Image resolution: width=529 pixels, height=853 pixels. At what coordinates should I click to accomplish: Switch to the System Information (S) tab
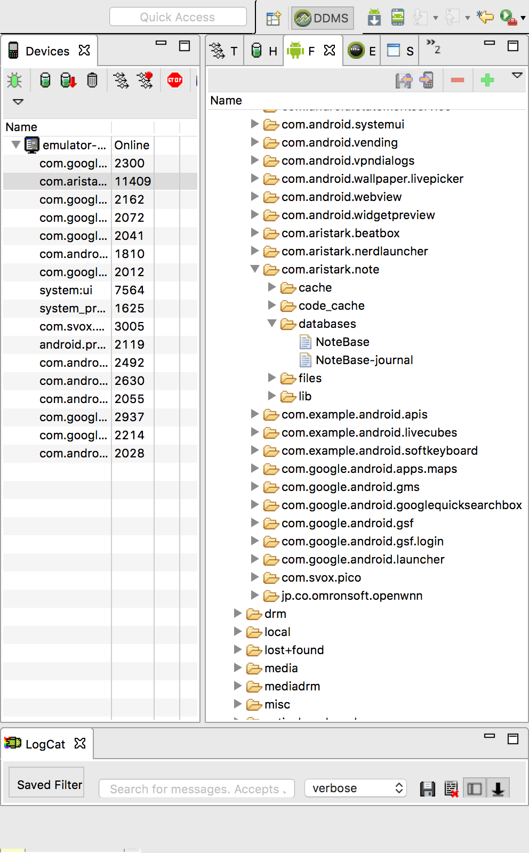click(x=400, y=51)
